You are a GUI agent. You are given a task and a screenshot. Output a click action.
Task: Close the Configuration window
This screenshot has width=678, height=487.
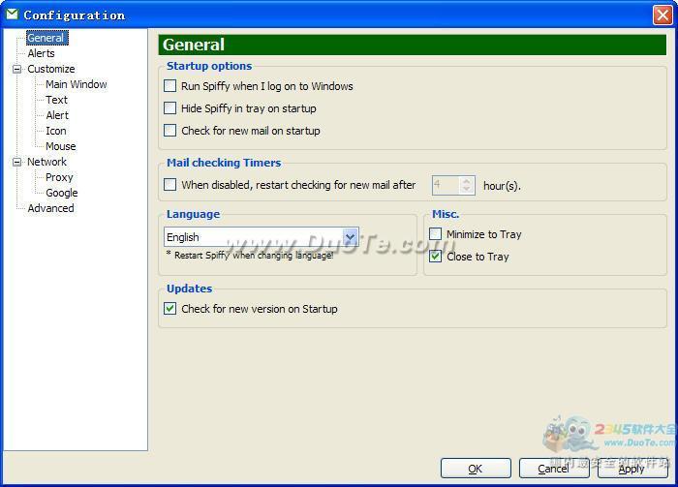pyautogui.click(x=663, y=15)
